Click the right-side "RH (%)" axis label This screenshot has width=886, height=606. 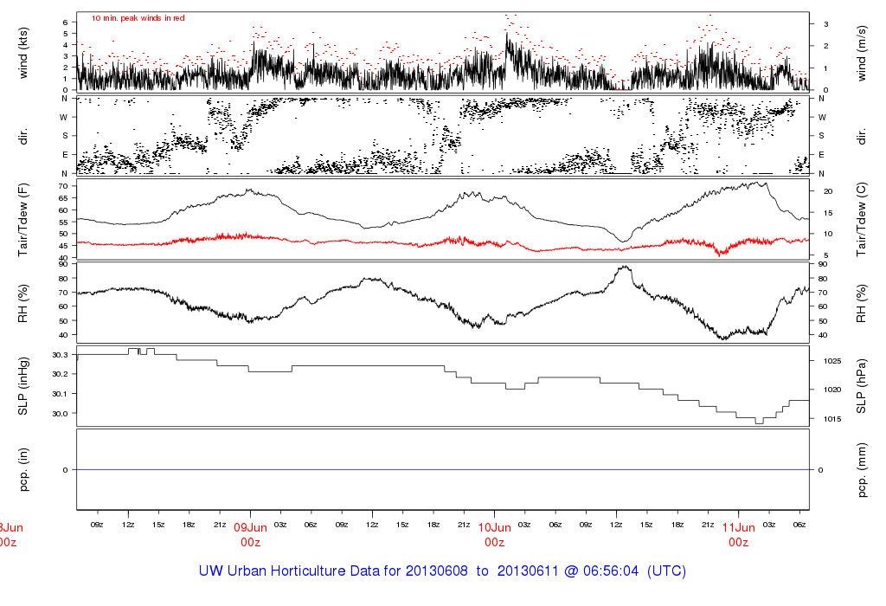tap(862, 303)
